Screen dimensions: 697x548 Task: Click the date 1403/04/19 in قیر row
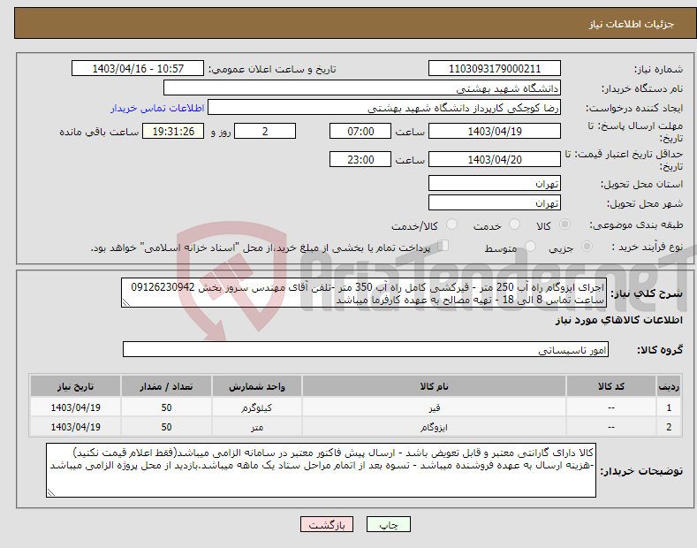click(x=75, y=407)
